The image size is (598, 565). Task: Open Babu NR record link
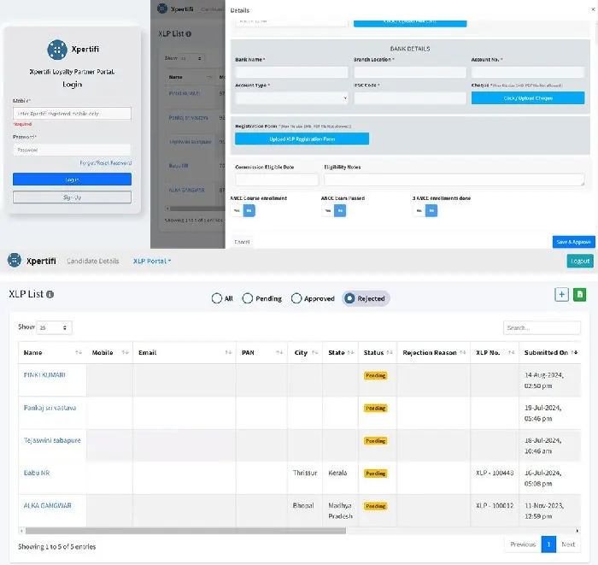click(x=37, y=473)
